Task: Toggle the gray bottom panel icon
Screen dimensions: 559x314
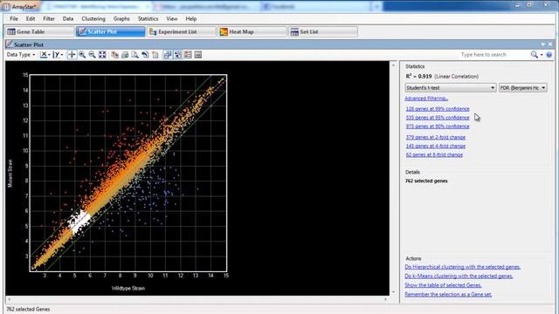Action: click(198, 54)
